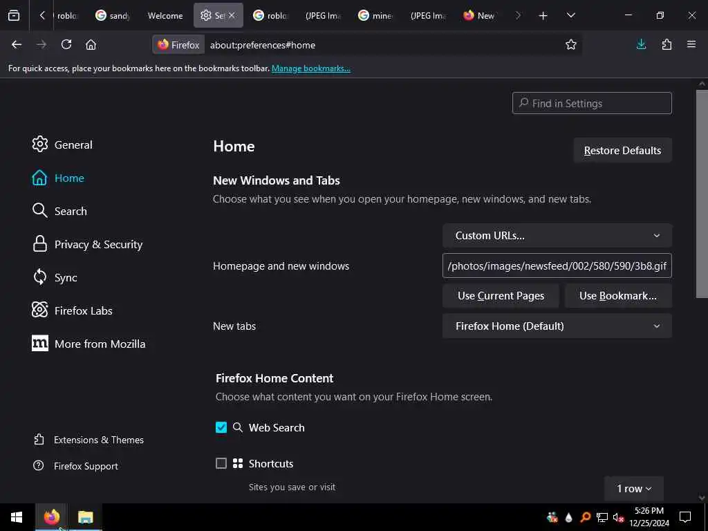Expand the New tabs Firefox Home dropdown

pyautogui.click(x=557, y=326)
